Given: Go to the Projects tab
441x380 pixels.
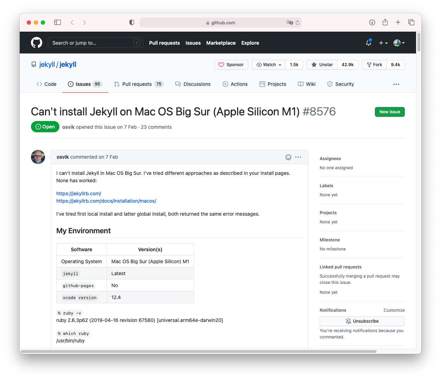Looking at the screenshot, I should pyautogui.click(x=273, y=84).
